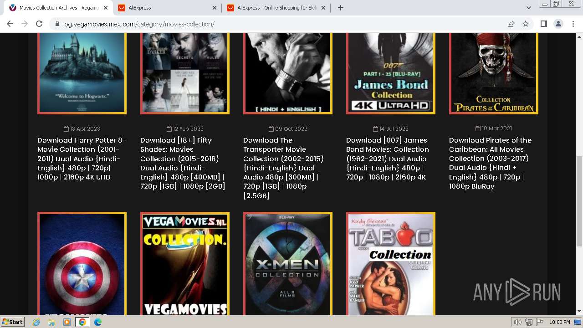Open the Harry Potter 8-Movie Collection link
The height and width of the screenshot is (328, 583).
point(82,159)
